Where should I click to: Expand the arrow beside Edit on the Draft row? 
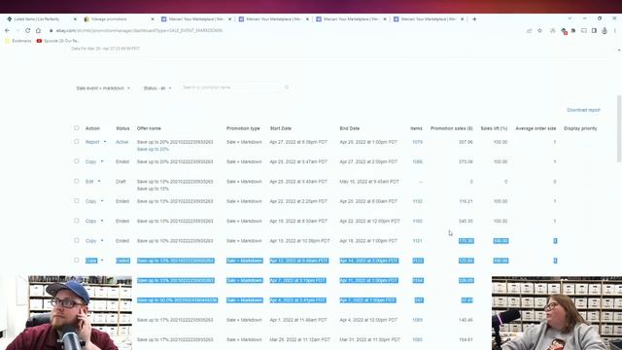tap(99, 182)
